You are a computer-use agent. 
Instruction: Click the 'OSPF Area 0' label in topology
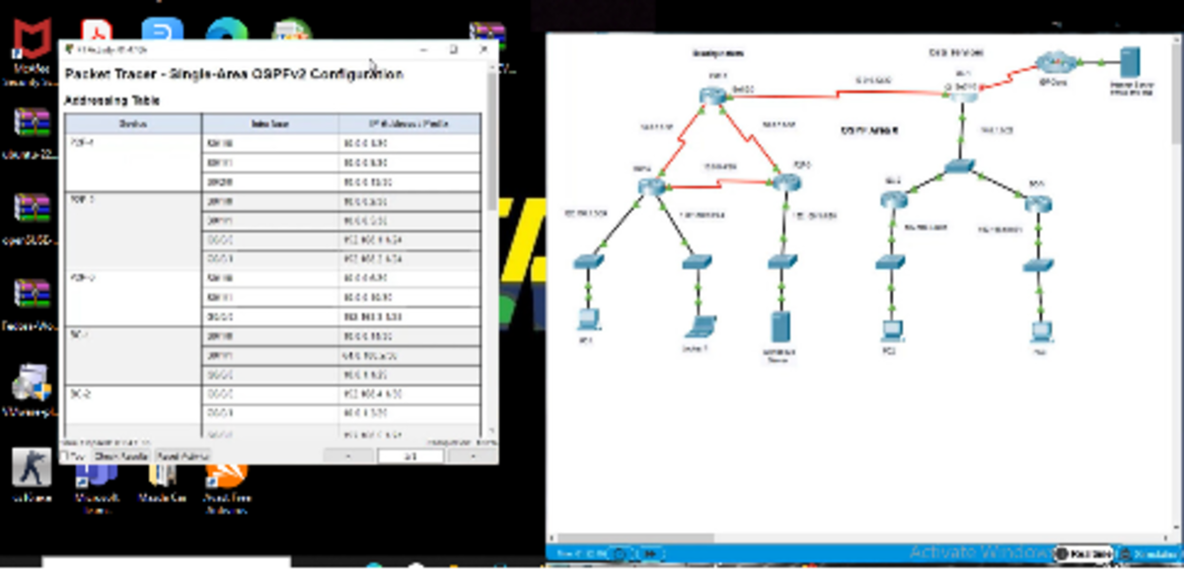[869, 130]
